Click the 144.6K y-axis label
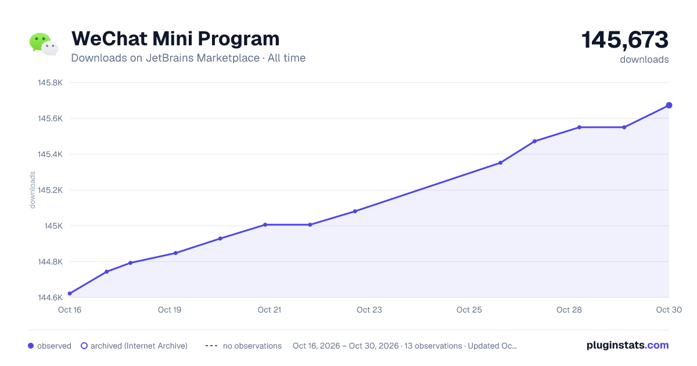Image resolution: width=697 pixels, height=366 pixels. [50, 297]
